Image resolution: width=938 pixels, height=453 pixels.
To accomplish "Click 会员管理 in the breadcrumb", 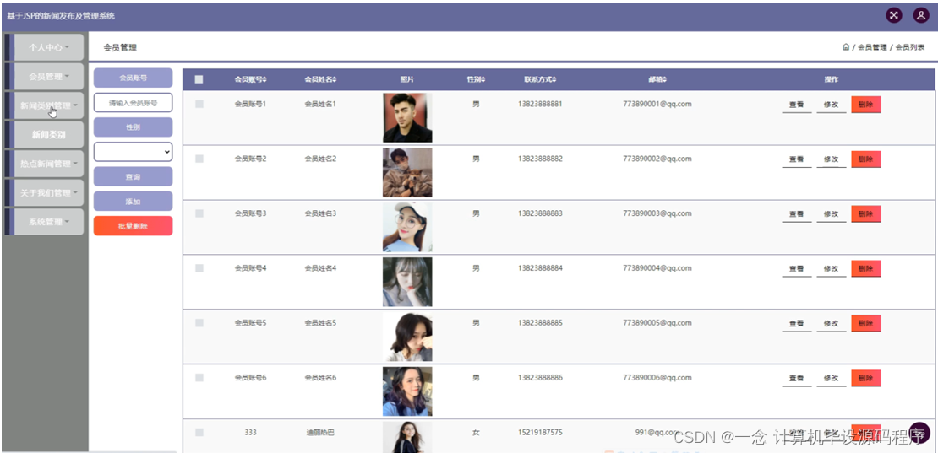I will (x=872, y=47).
